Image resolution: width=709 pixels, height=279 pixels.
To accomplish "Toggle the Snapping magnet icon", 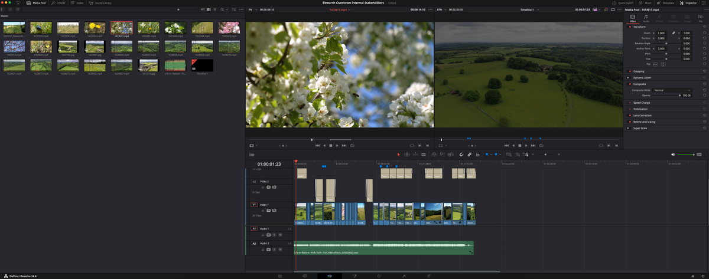I will (x=461, y=154).
